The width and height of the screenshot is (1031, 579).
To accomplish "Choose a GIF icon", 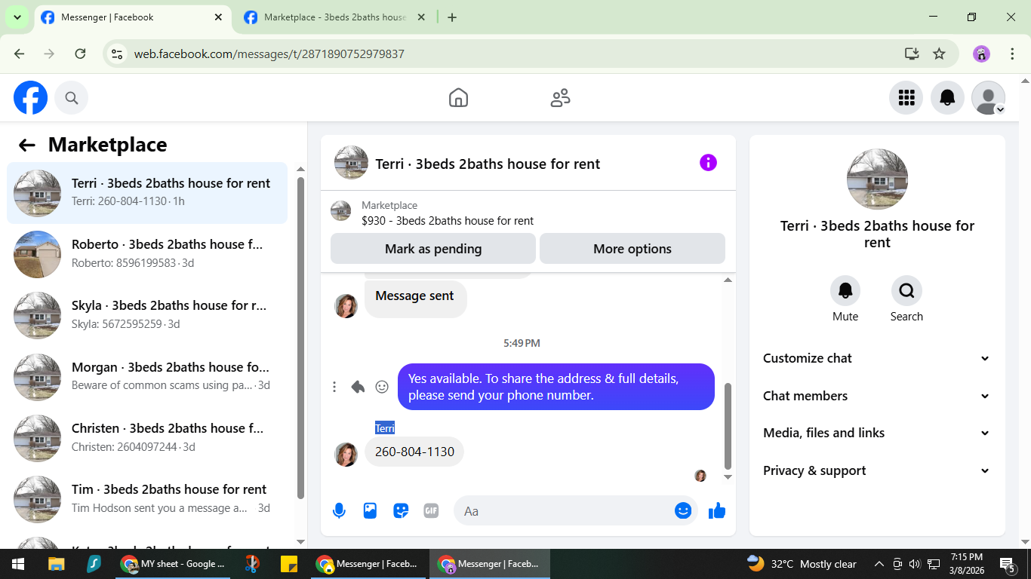I will point(431,511).
